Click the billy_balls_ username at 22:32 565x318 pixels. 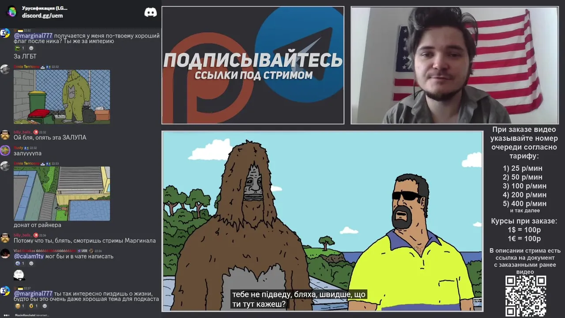click(23, 132)
